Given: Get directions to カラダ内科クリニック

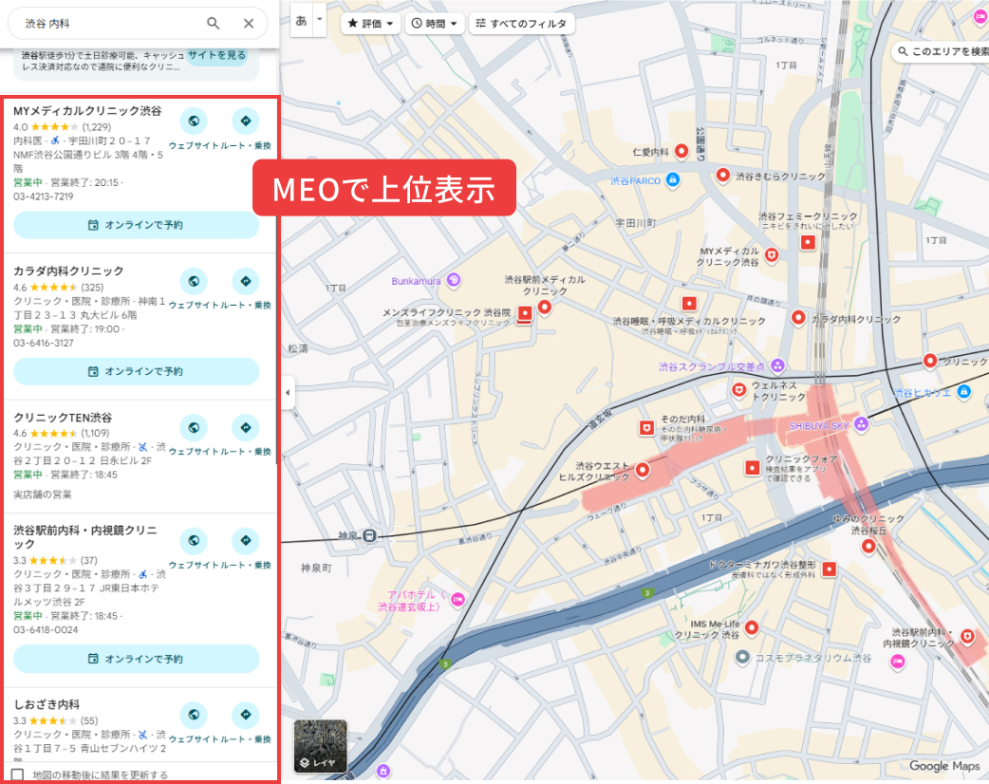Looking at the screenshot, I should (246, 281).
